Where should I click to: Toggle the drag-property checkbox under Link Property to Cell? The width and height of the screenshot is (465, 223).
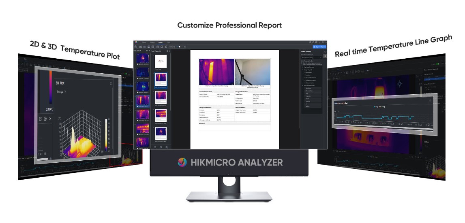pyautogui.click(x=302, y=63)
